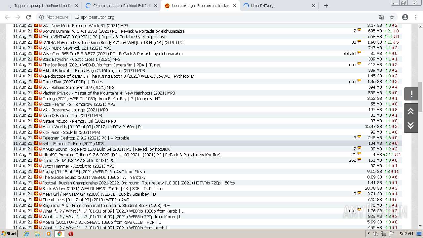Switch to UnionDHT.org tab
The height and width of the screenshot is (238, 423).
(x=279, y=6)
